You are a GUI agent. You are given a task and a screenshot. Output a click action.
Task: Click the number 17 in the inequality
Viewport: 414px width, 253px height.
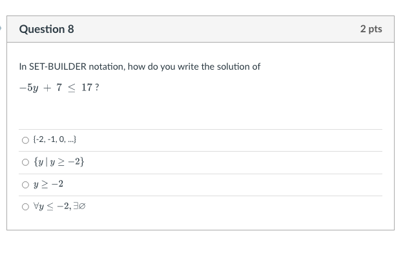87,87
